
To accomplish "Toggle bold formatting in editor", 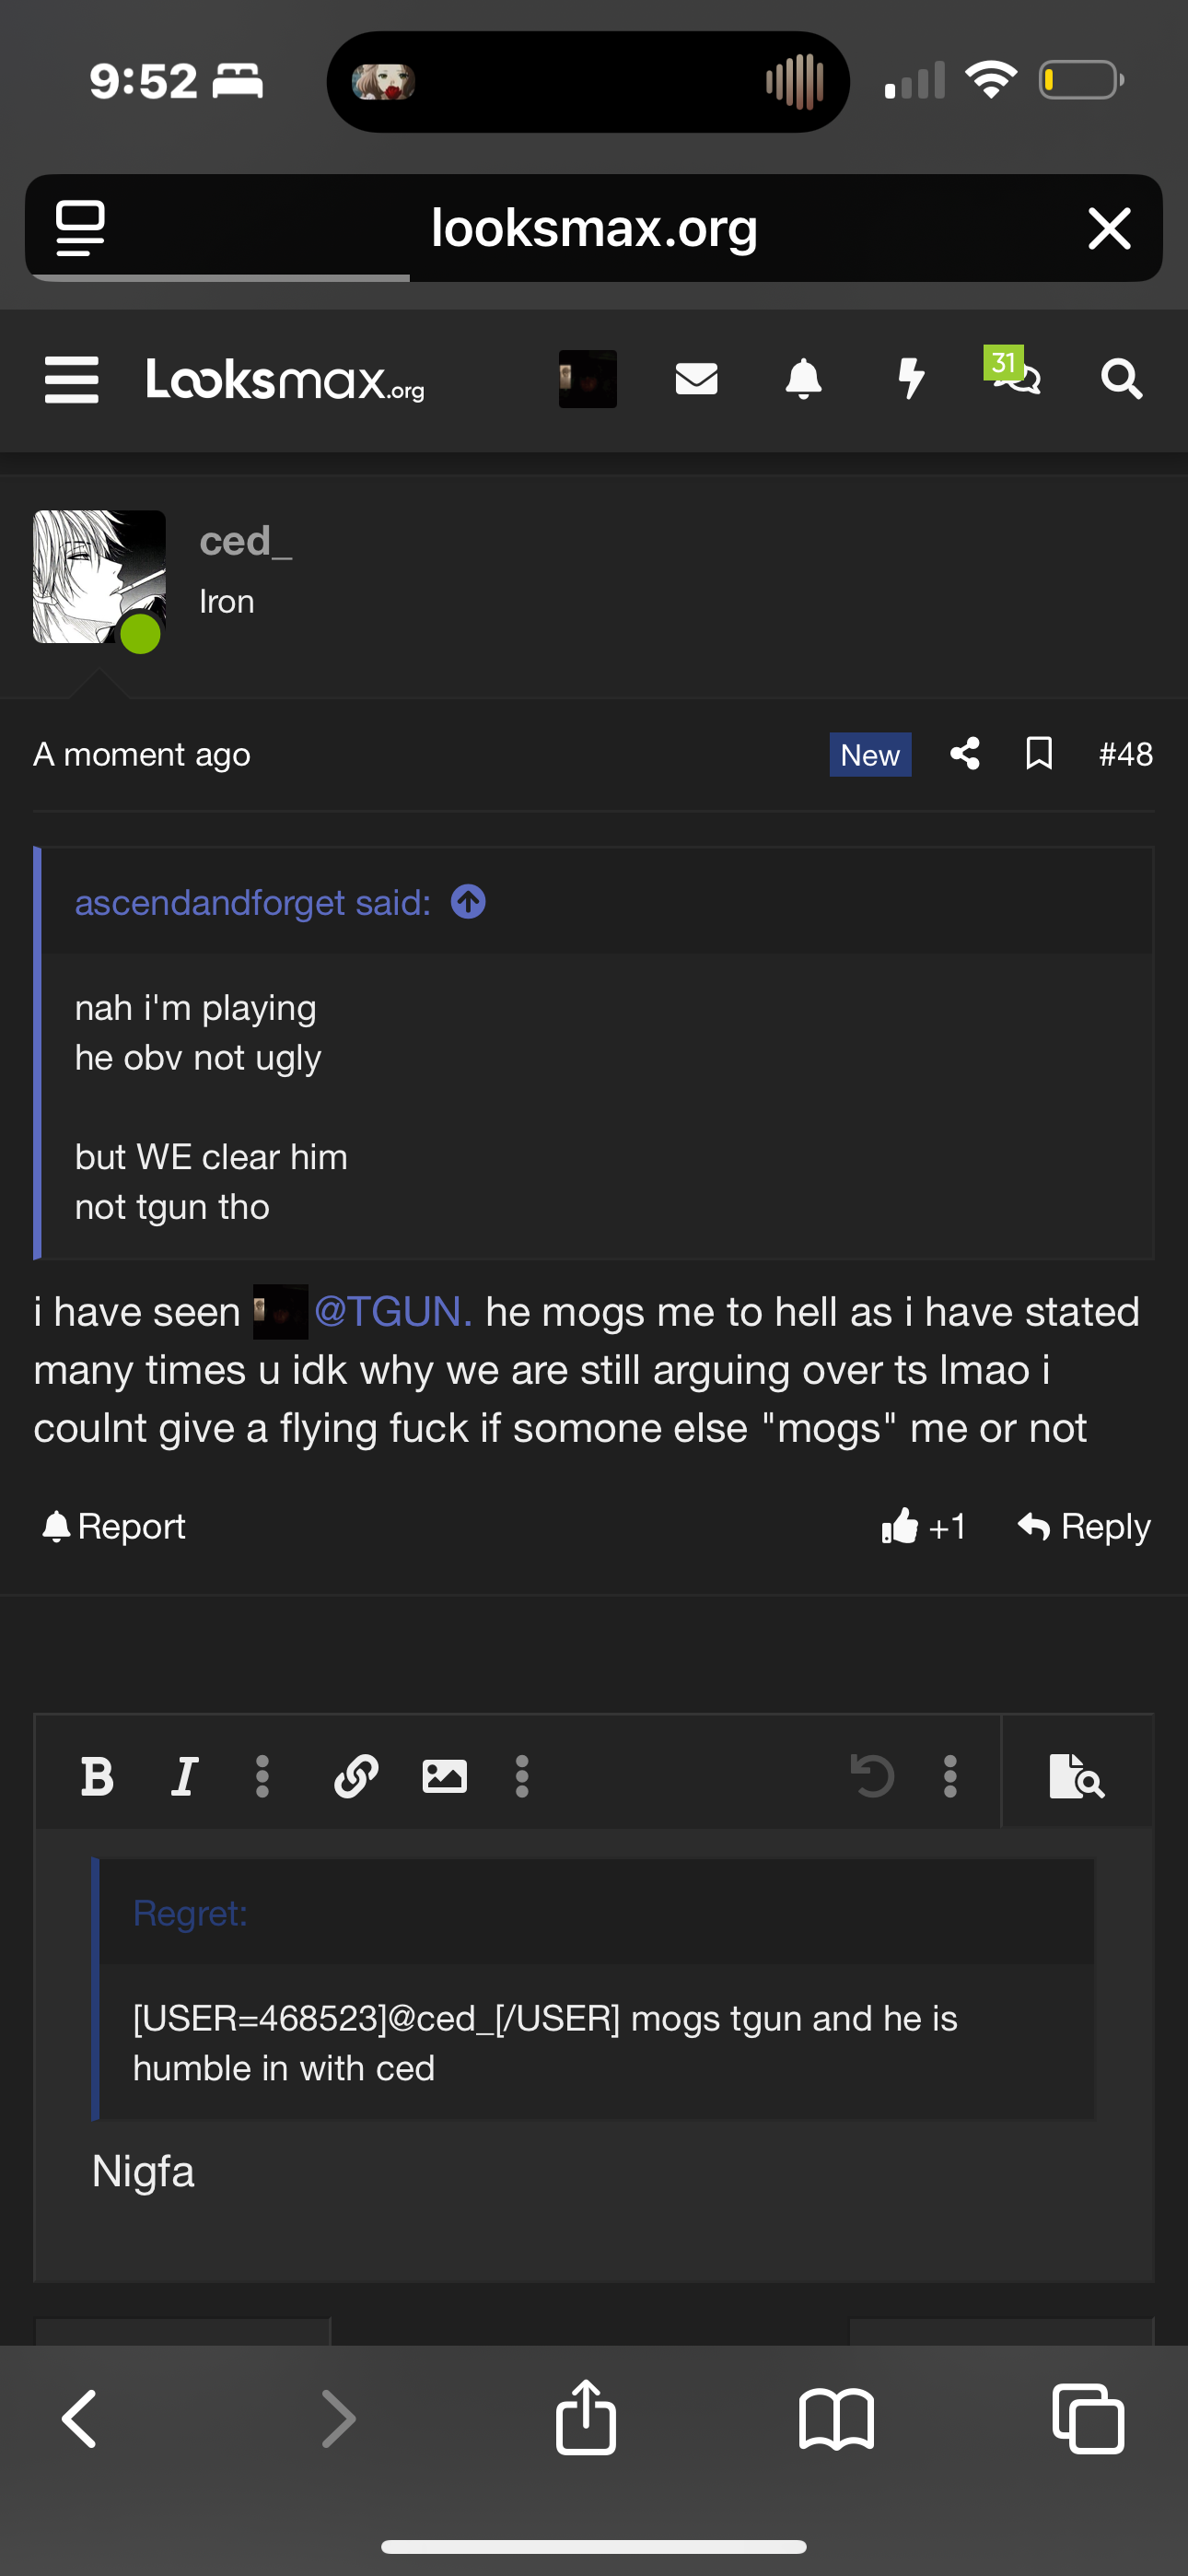I will pos(97,1777).
